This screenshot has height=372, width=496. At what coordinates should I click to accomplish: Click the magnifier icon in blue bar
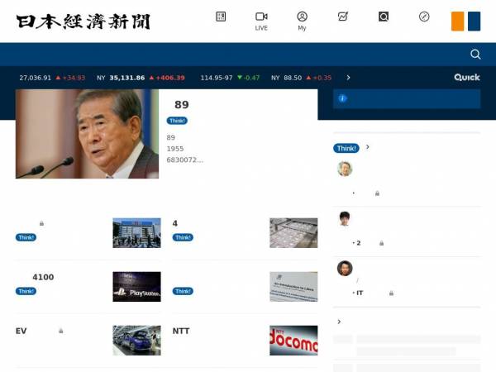(x=475, y=54)
